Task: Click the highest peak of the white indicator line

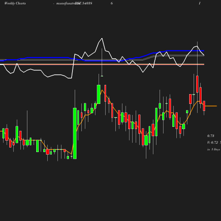Action: (x=102, y=38)
